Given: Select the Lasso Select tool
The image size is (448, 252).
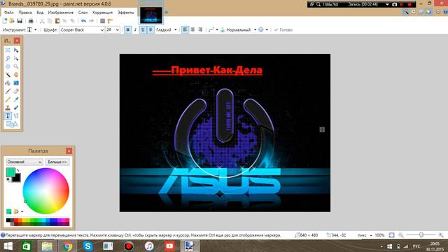Looking at the screenshot, I should [8, 58].
